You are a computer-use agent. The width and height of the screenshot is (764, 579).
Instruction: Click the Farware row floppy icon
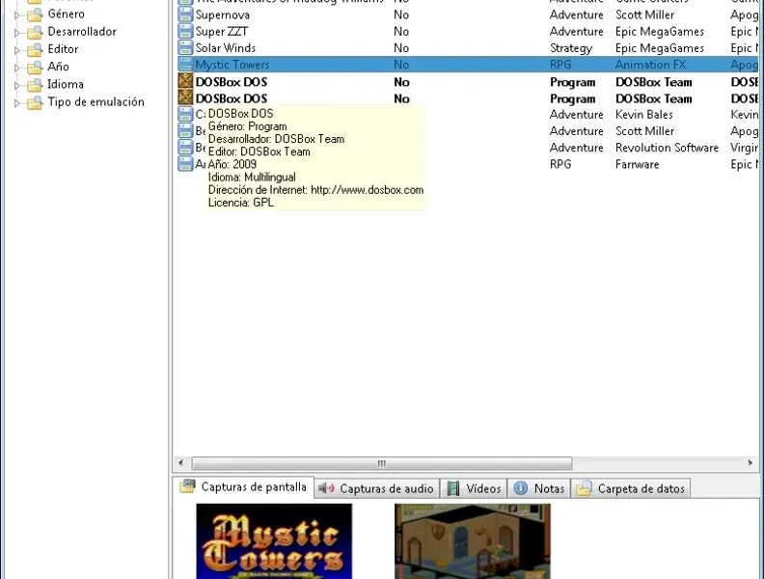(185, 164)
